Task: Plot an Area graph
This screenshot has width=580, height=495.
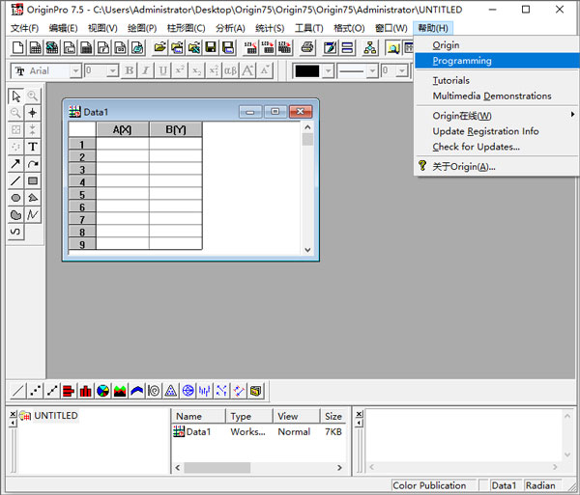Action: click(x=120, y=391)
